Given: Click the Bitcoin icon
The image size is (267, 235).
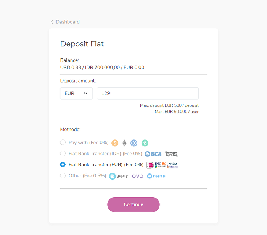Looking at the screenshot, I should coord(115,143).
